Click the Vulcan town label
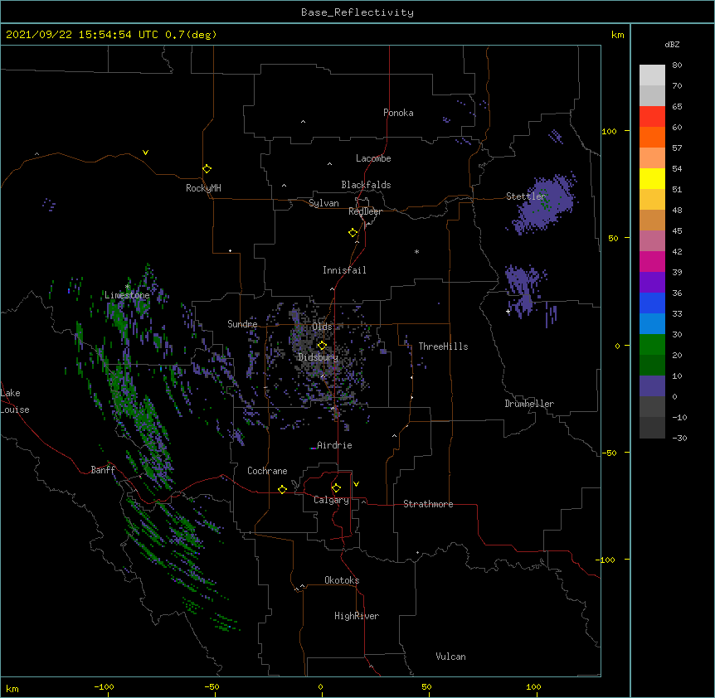Viewport: 715px width, 698px height. tap(450, 657)
